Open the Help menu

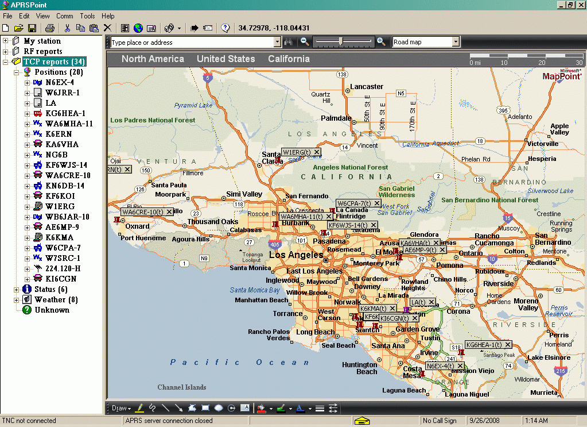coord(108,16)
